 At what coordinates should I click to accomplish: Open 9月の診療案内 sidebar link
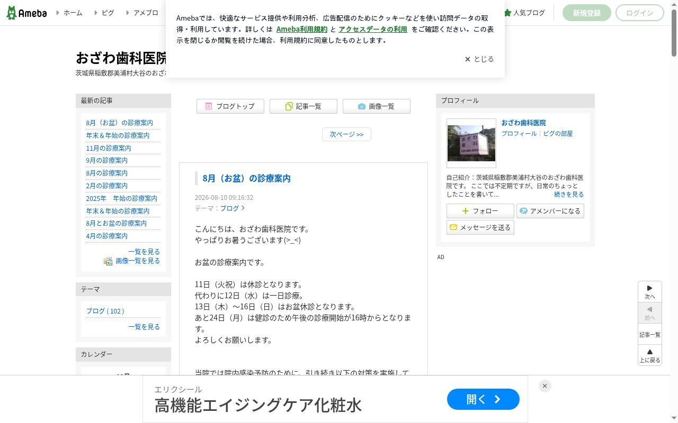(x=107, y=160)
